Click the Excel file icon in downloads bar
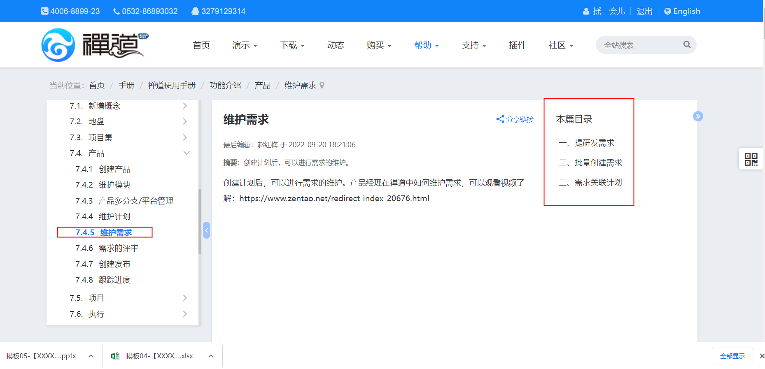 pyautogui.click(x=115, y=356)
